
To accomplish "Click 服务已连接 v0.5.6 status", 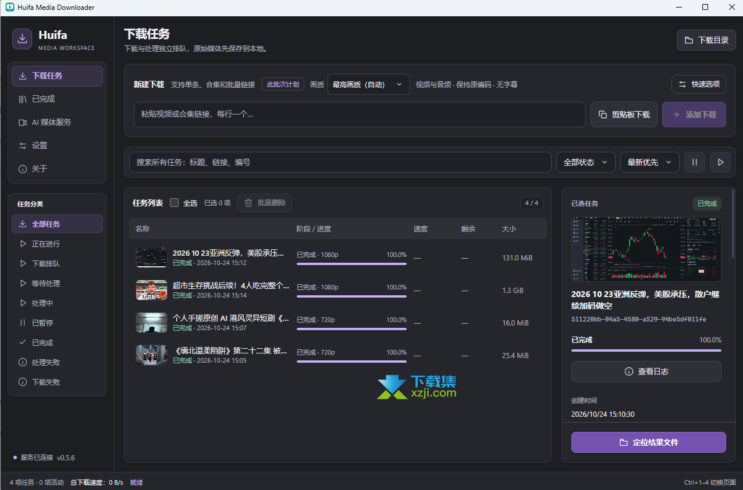I will click(x=44, y=457).
